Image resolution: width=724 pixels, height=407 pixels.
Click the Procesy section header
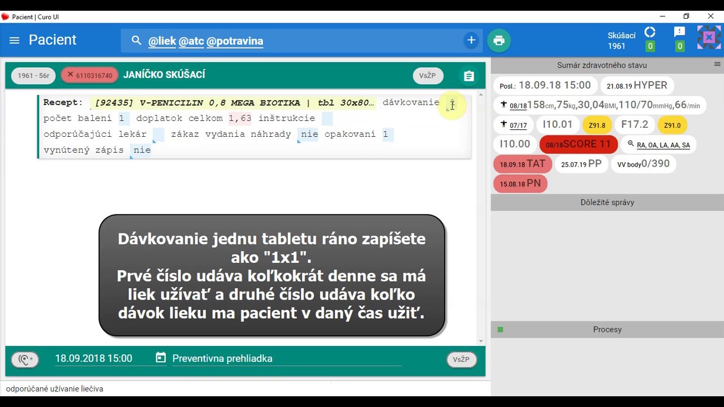tap(607, 330)
